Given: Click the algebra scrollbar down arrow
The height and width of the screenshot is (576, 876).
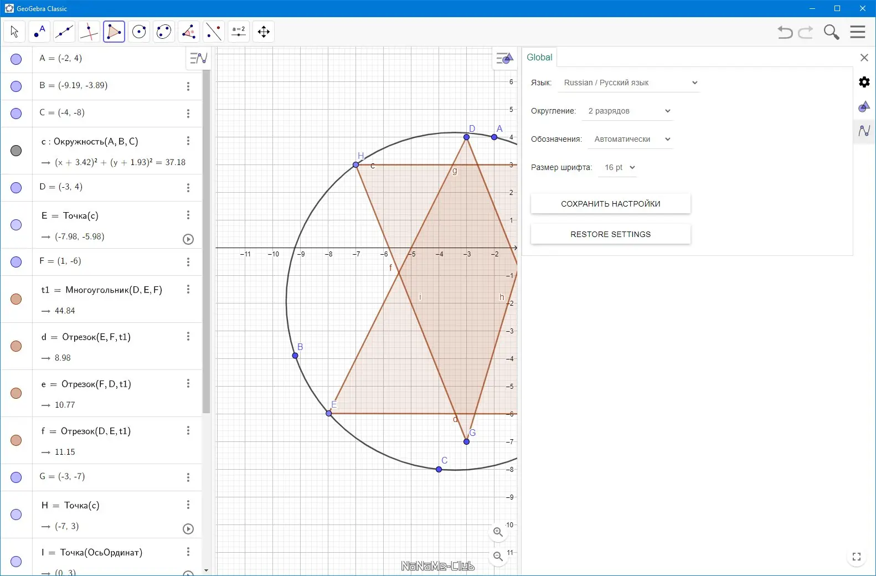Looking at the screenshot, I should [x=207, y=570].
